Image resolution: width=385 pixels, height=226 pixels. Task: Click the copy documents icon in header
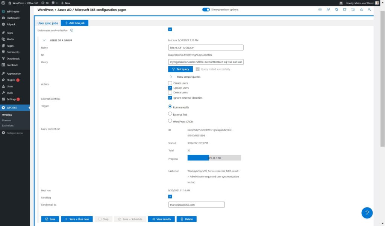tap(336, 9)
